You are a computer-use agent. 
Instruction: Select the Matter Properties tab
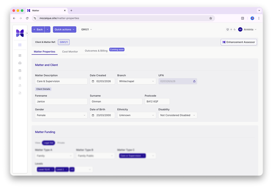(x=45, y=52)
